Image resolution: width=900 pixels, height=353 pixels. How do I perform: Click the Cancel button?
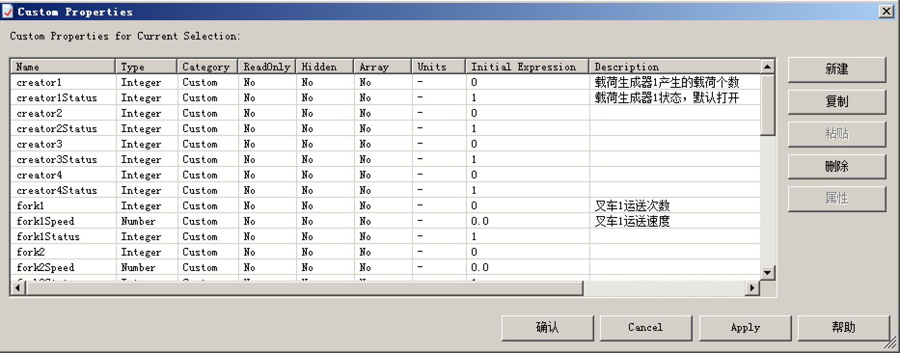tap(645, 328)
